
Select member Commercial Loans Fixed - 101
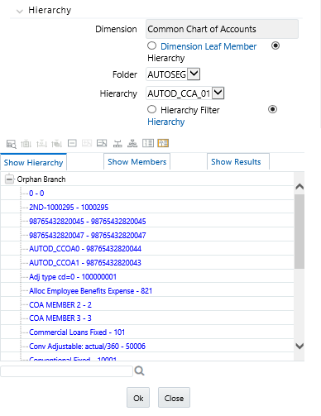click(x=77, y=332)
